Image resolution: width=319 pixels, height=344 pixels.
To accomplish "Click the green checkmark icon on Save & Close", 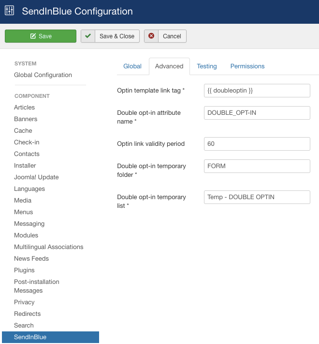I will (x=88, y=36).
